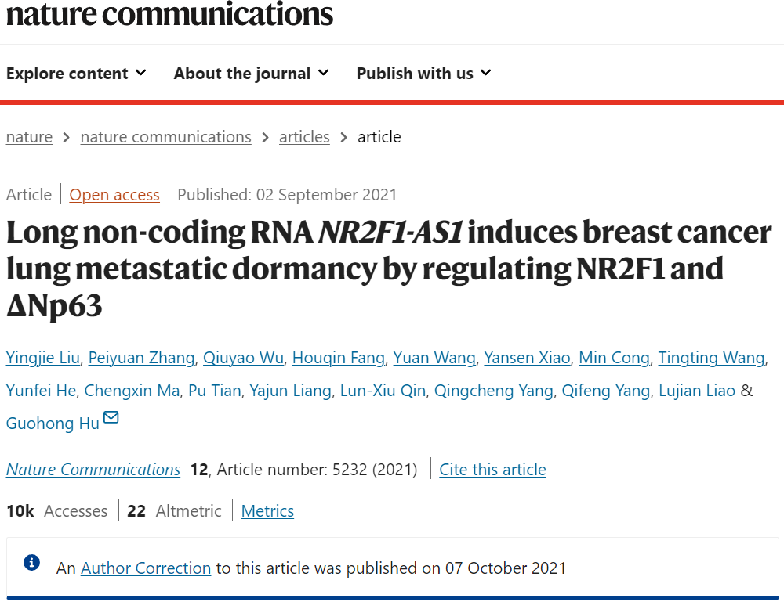This screenshot has width=784, height=602.
Task: Open the nature communications breadcrumb link
Action: tap(166, 137)
